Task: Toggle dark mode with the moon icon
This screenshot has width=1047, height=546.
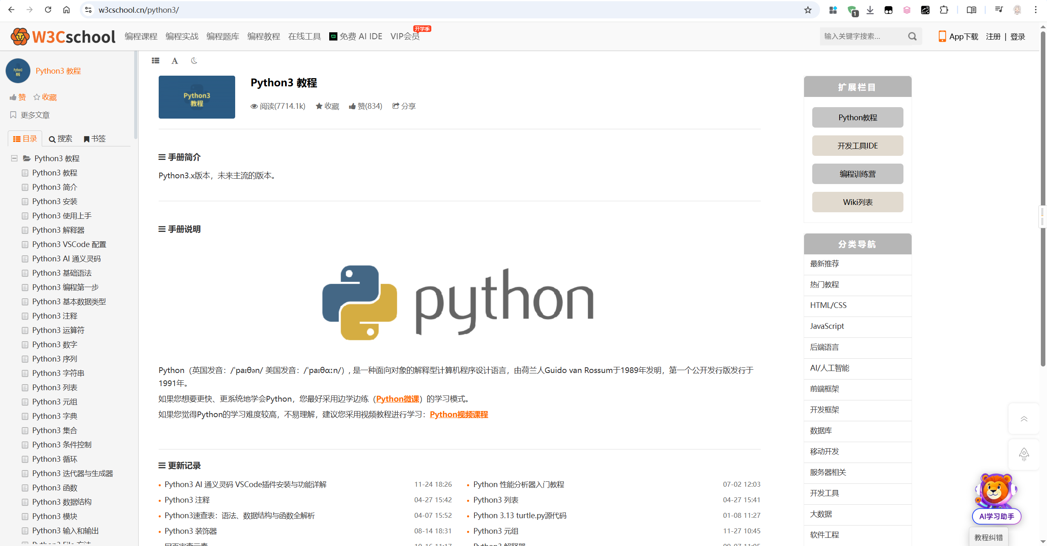Action: point(193,61)
